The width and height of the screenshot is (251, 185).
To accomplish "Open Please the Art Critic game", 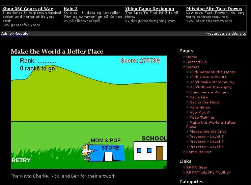I will click(208, 132).
